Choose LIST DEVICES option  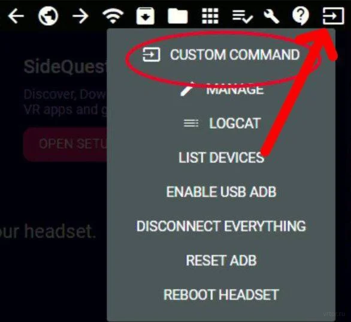(x=221, y=158)
